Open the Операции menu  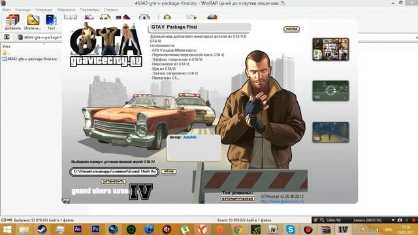click(44, 10)
